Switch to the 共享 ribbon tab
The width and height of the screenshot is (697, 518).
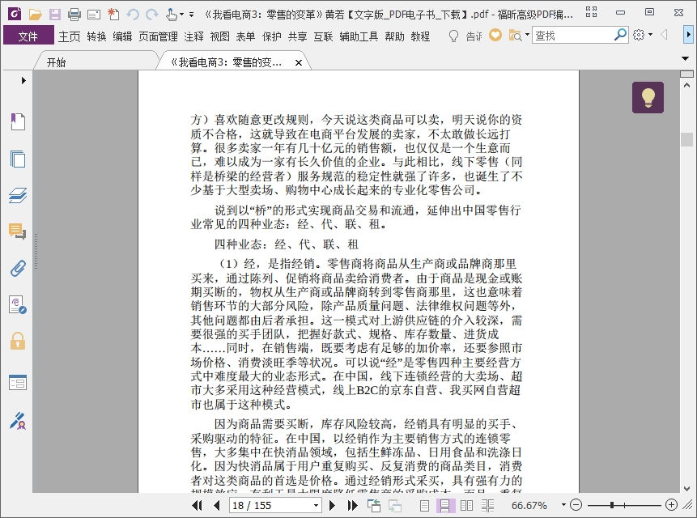point(297,36)
